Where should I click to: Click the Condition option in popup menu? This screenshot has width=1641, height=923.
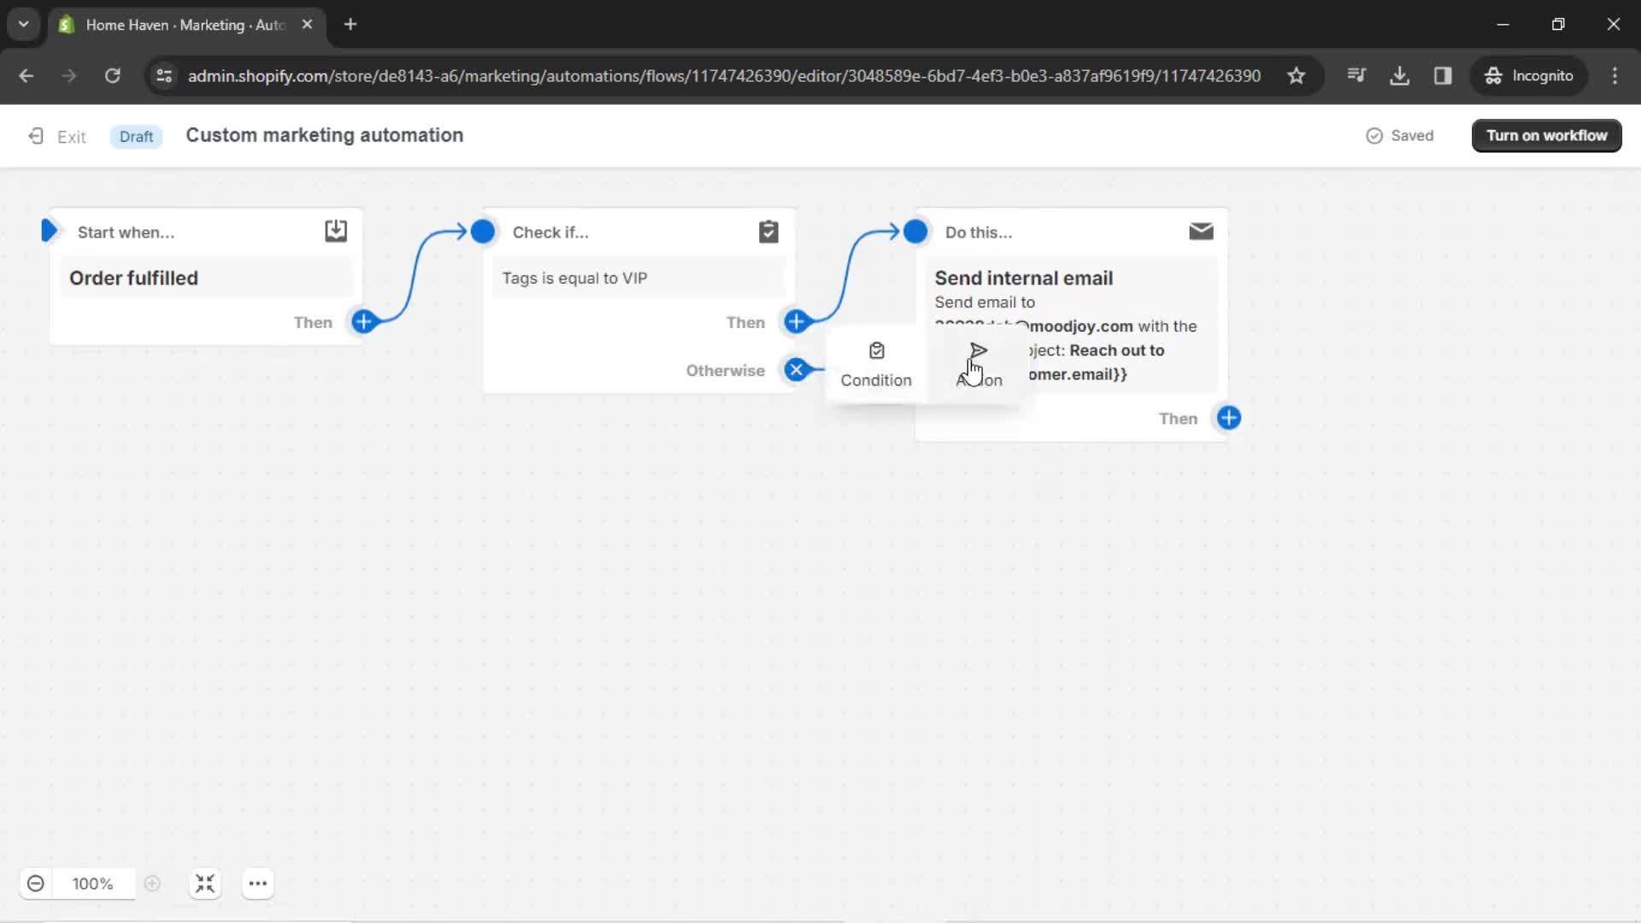click(877, 362)
